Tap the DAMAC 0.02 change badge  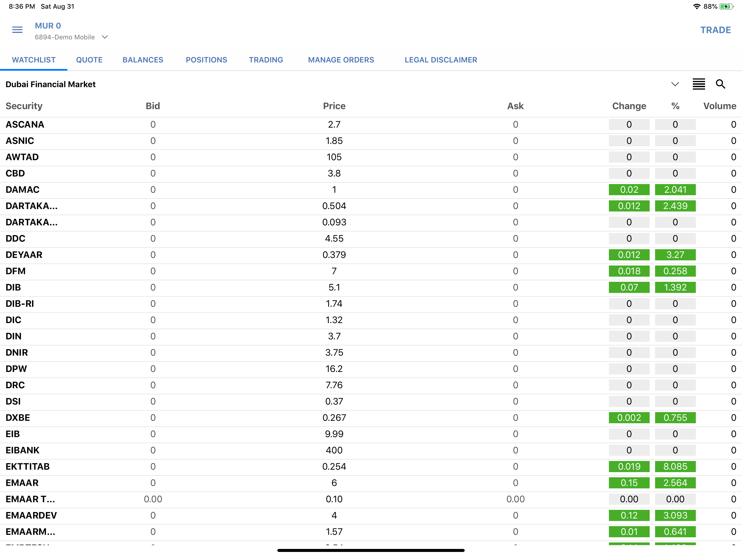pos(629,189)
